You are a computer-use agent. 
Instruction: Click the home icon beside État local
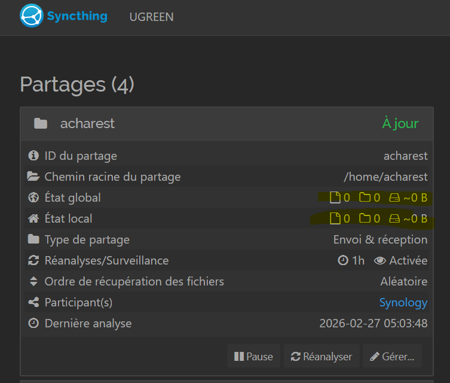(33, 219)
